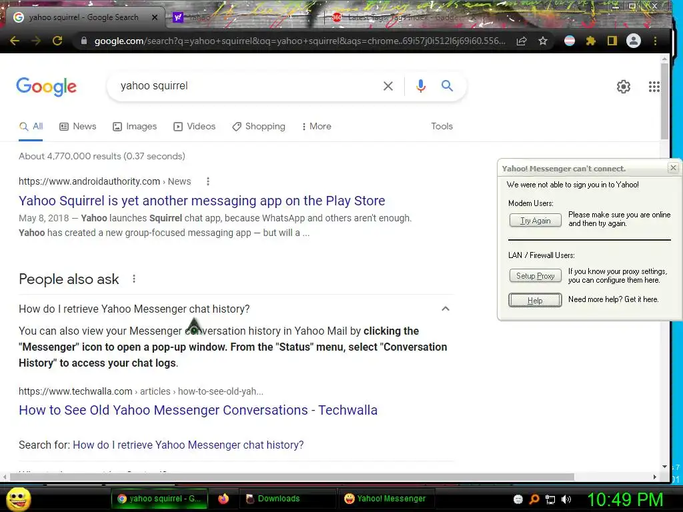
Task: Open options dots beside androidauthority result
Action: [x=208, y=181]
